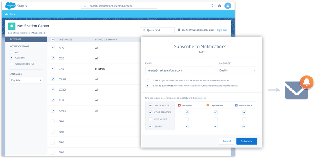Uncheck the CS5 instance checkbox
Viewport: 315px width, 158px height.
pos(53,68)
